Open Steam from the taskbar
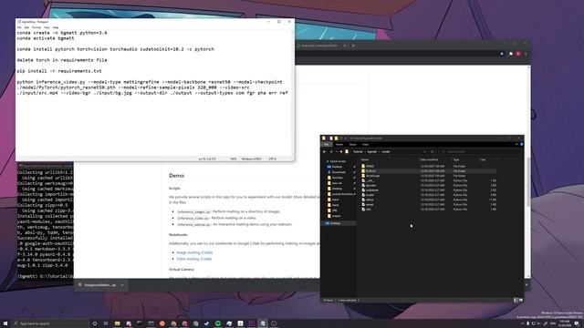The width and height of the screenshot is (584, 328). (x=207, y=323)
